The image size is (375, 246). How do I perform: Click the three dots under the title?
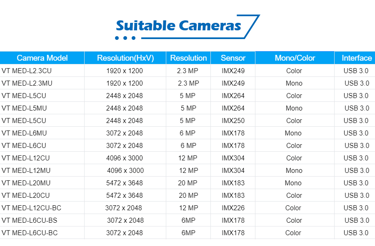125,38
